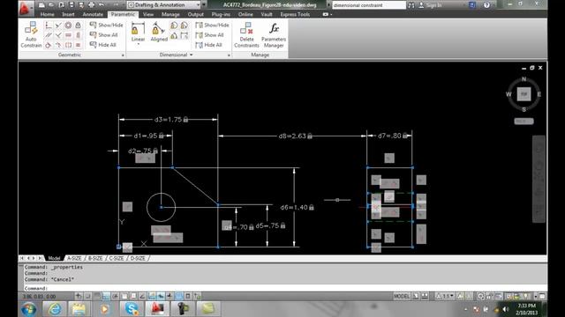Viewport: 565px width, 317px height.
Task: Apply the Collinear geometric constraint
Action: [x=58, y=26]
